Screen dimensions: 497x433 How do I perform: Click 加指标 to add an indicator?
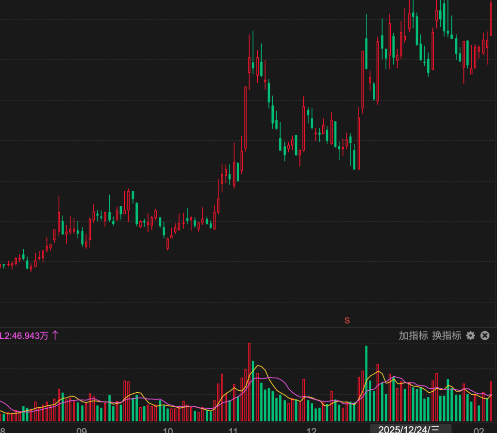click(413, 335)
